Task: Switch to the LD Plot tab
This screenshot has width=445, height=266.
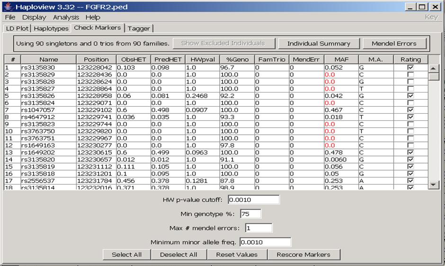Action: (17, 28)
